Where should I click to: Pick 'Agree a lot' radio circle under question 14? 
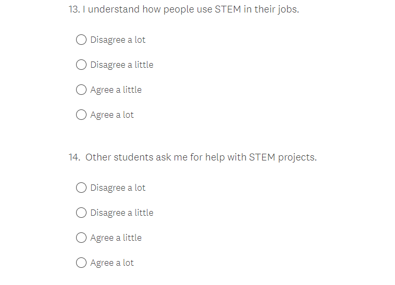click(81, 263)
